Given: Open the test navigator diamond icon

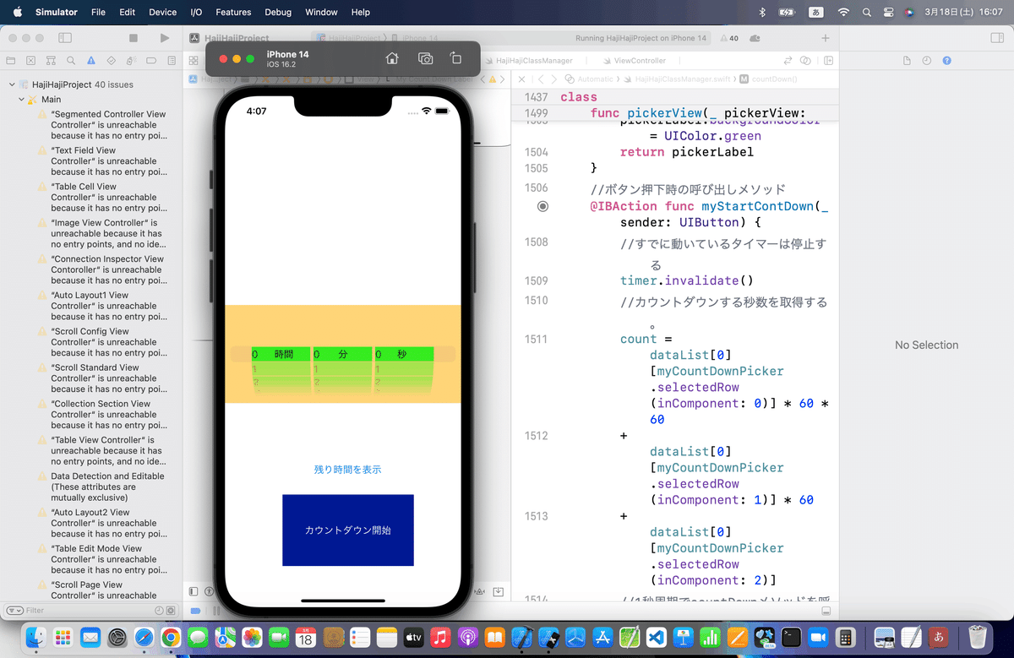Looking at the screenshot, I should [x=112, y=61].
